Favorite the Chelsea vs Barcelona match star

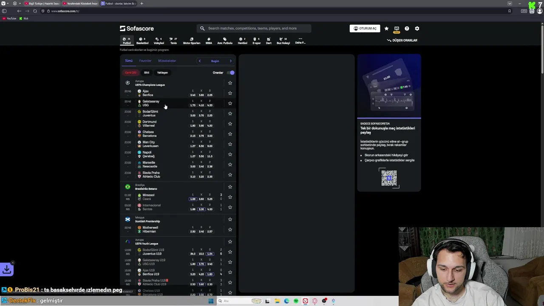click(230, 134)
